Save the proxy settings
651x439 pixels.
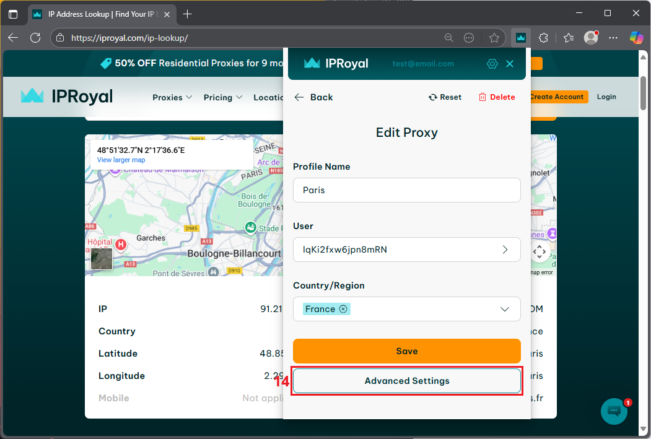[x=407, y=351]
